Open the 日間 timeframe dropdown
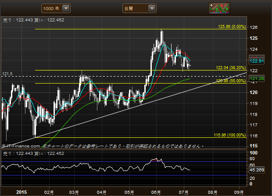Image resolution: width=272 pixels, height=196 pixels. (x=140, y=8)
